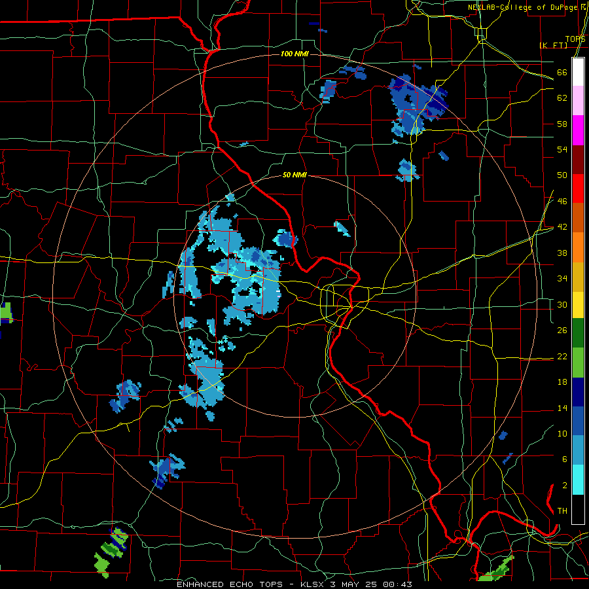Select the navy blue legend swatch
The width and height of the screenshot is (589, 589).
[x=578, y=392]
